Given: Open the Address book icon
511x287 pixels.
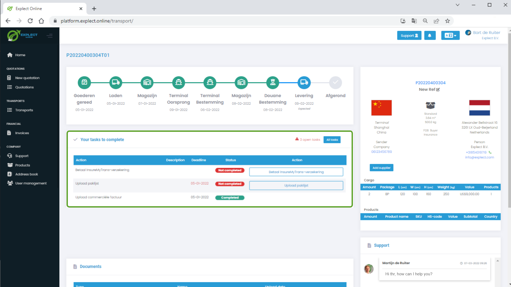Looking at the screenshot, I should pos(10,174).
